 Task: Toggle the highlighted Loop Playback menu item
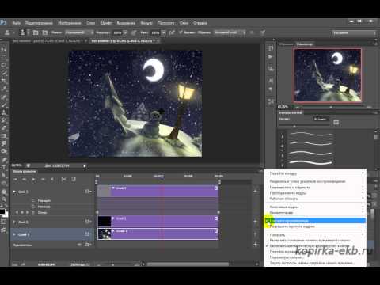click(x=315, y=221)
